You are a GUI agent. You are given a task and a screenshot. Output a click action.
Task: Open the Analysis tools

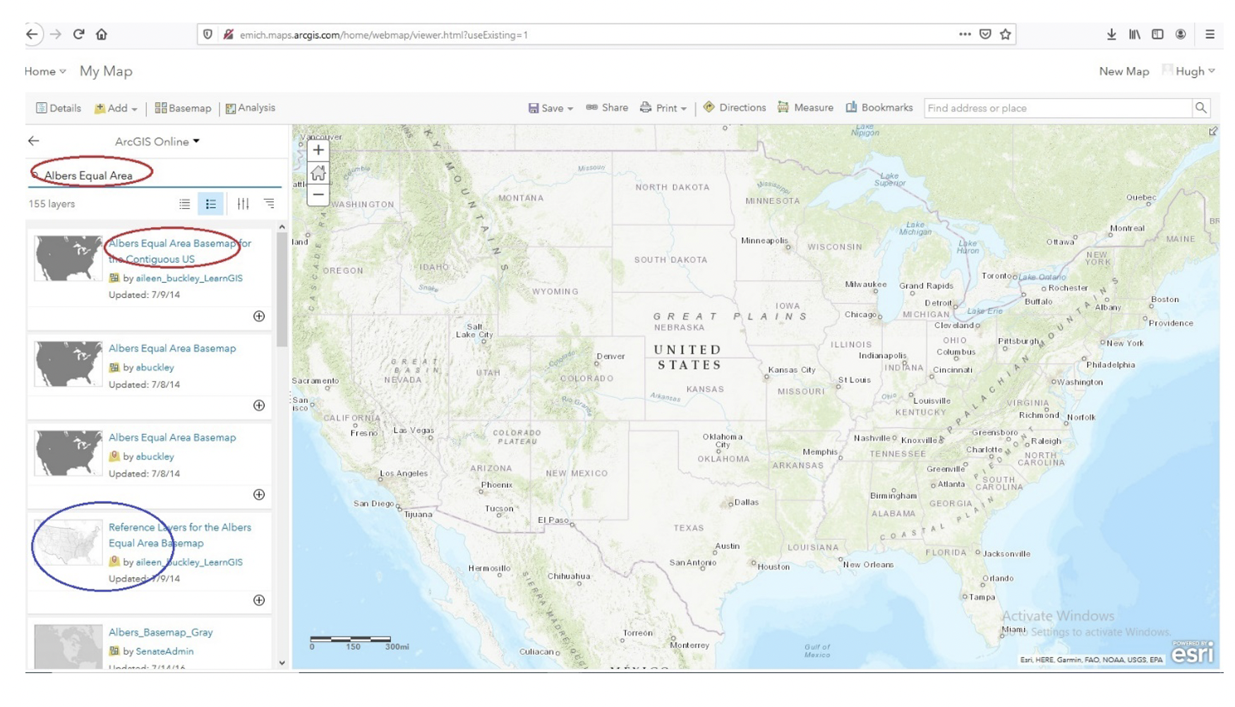250,108
